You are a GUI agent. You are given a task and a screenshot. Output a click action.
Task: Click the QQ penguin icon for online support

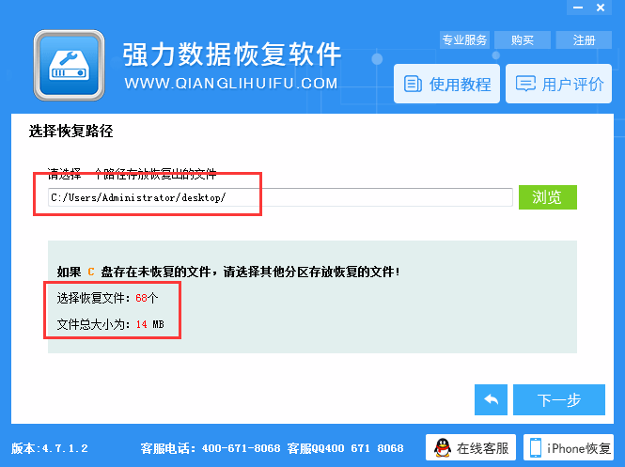pyautogui.click(x=443, y=448)
